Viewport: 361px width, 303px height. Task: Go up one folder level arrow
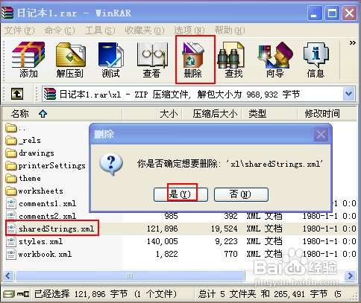pos(17,94)
